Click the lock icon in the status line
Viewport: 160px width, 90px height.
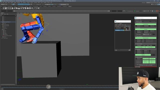[x=30, y=4]
